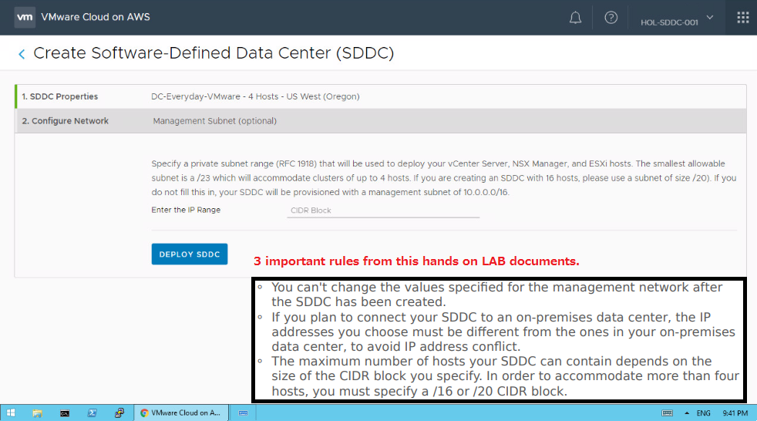Click the Create Software-Defined Data Center heading
This screenshot has width=757, height=421.
214,52
